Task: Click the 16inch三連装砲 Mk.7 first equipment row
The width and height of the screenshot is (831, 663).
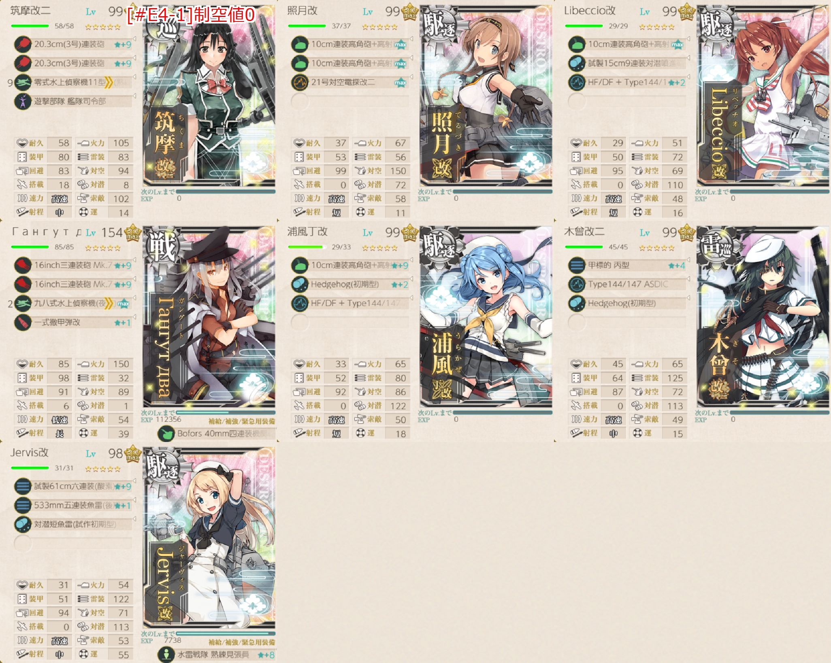Action: click(74, 266)
